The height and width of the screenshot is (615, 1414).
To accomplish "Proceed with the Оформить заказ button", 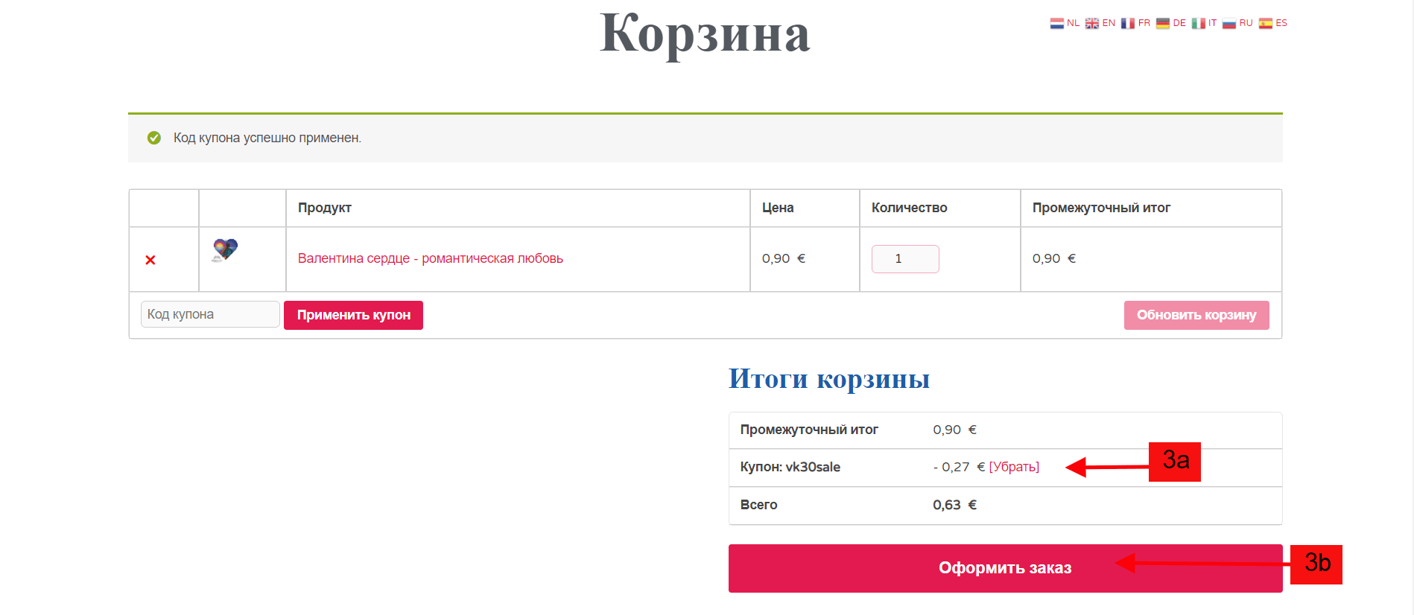I will tap(1005, 568).
